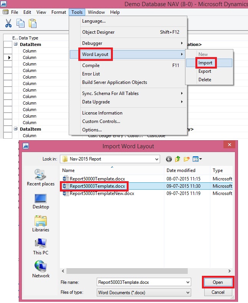This screenshot has height=303, width=248.
Task: Create a new folder with toolbar icon
Action: point(187,159)
